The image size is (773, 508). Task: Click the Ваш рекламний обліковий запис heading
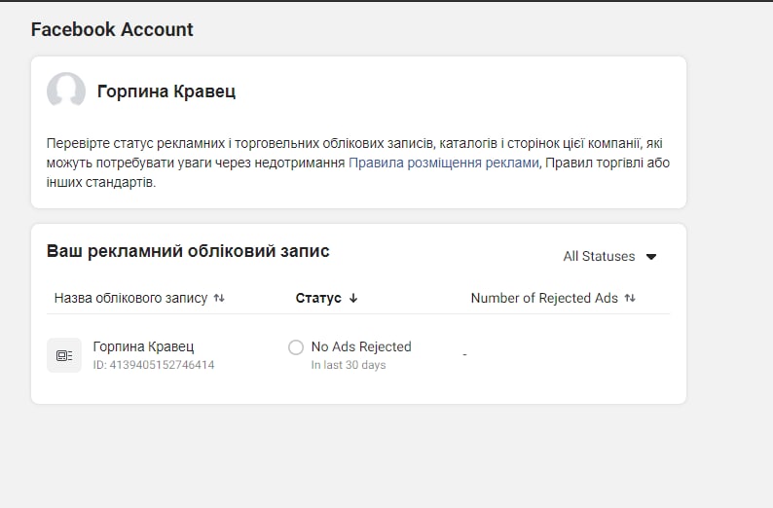coord(188,251)
